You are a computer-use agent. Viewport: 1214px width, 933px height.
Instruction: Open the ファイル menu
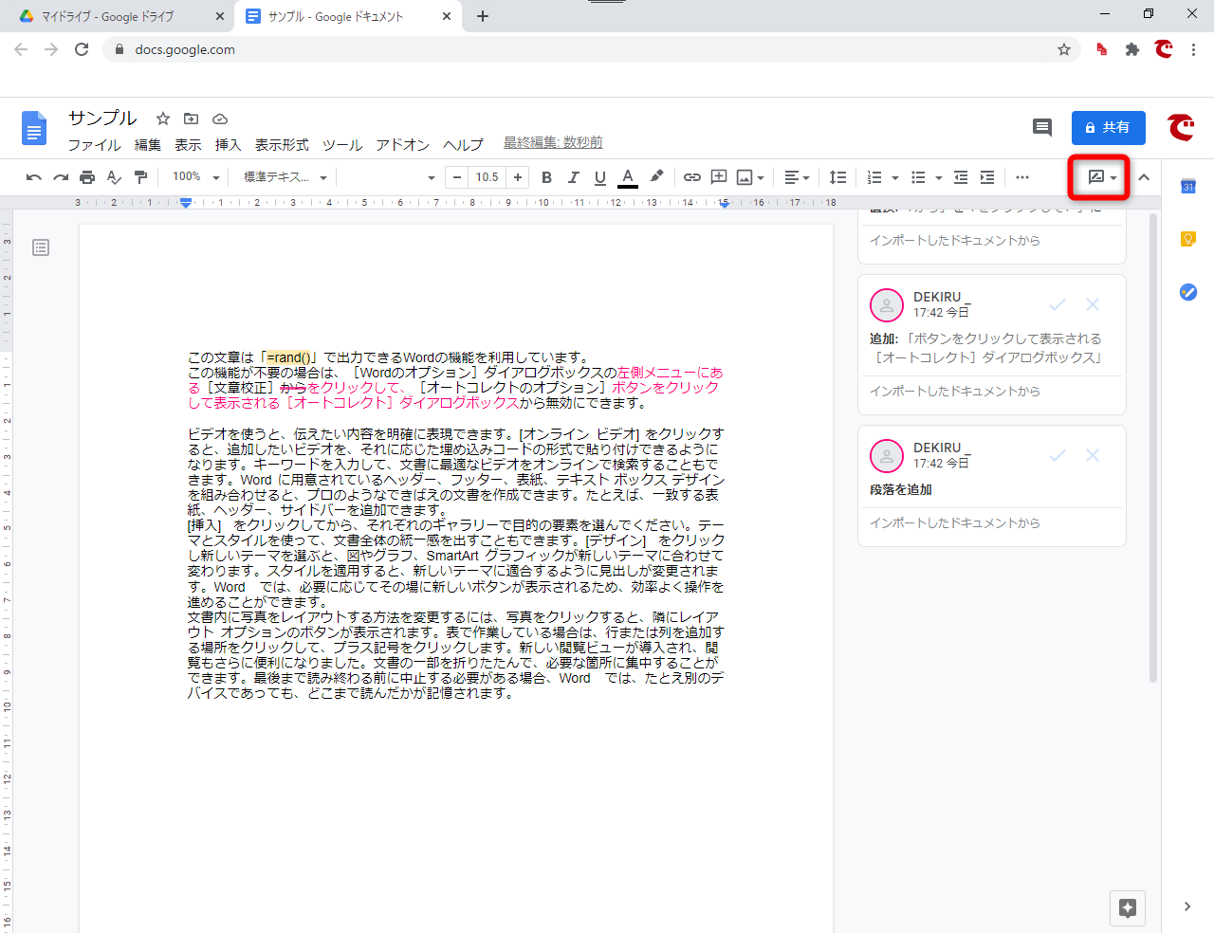click(94, 145)
